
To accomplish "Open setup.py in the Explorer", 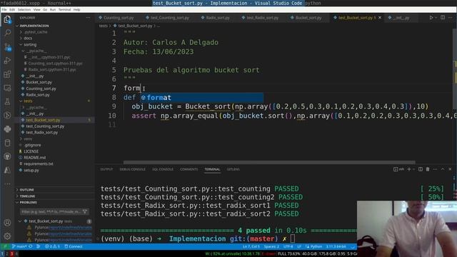I will coord(31,170).
